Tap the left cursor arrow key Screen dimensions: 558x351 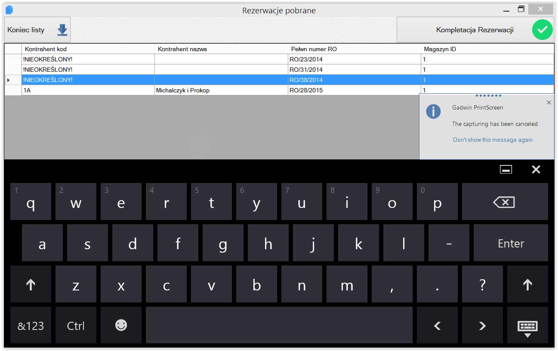[x=437, y=325]
